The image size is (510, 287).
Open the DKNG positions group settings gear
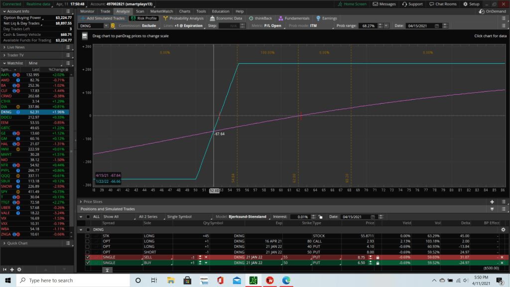502,230
